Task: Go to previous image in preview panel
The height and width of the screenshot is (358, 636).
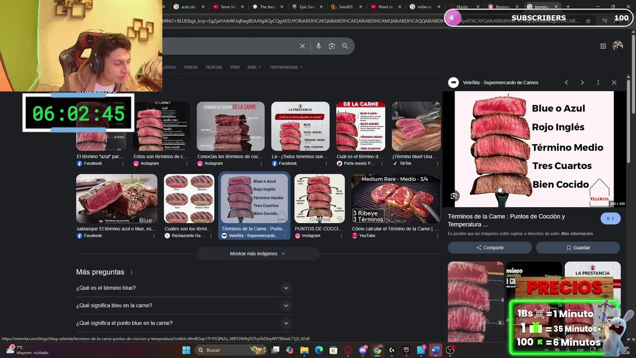Action: pyautogui.click(x=566, y=83)
